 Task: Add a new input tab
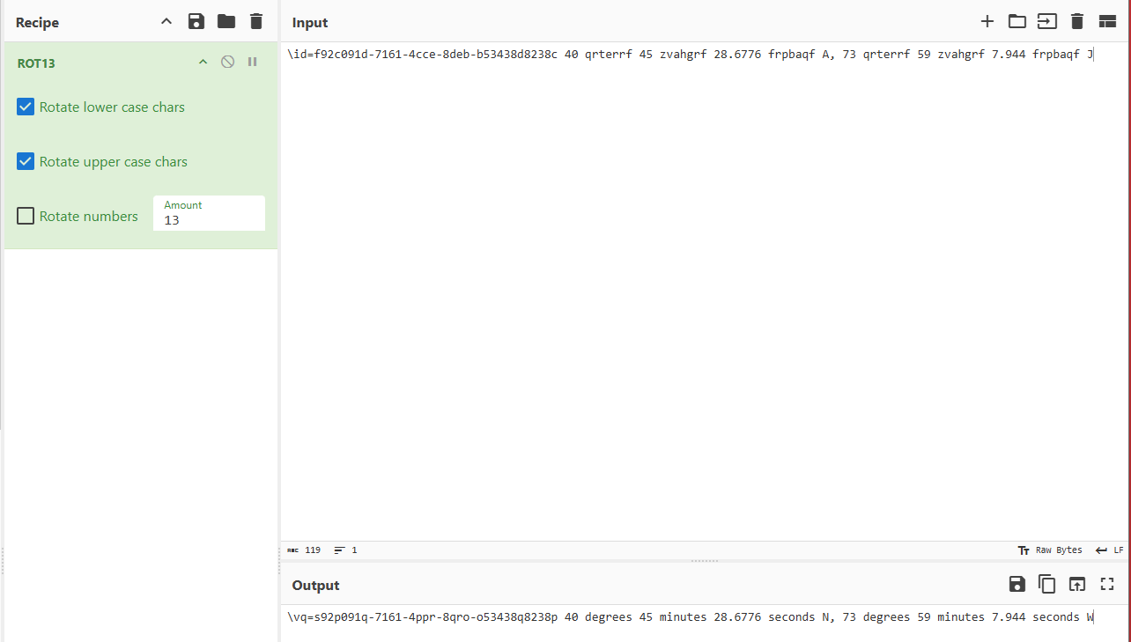(987, 21)
